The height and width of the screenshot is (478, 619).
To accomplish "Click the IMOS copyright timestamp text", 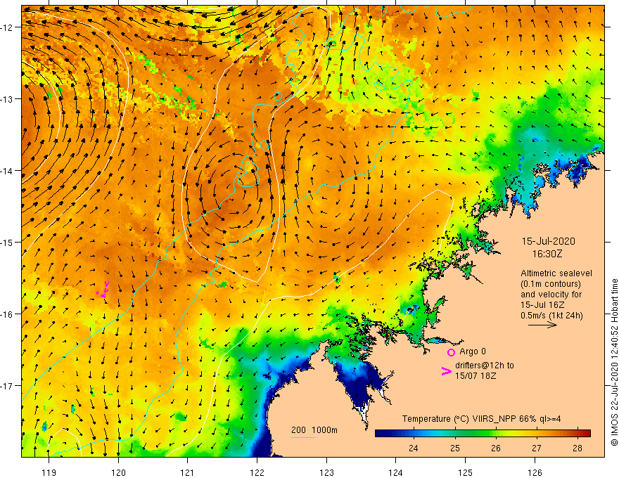I will 614,363.
